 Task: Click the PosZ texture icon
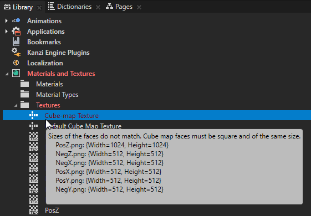pos(34,210)
